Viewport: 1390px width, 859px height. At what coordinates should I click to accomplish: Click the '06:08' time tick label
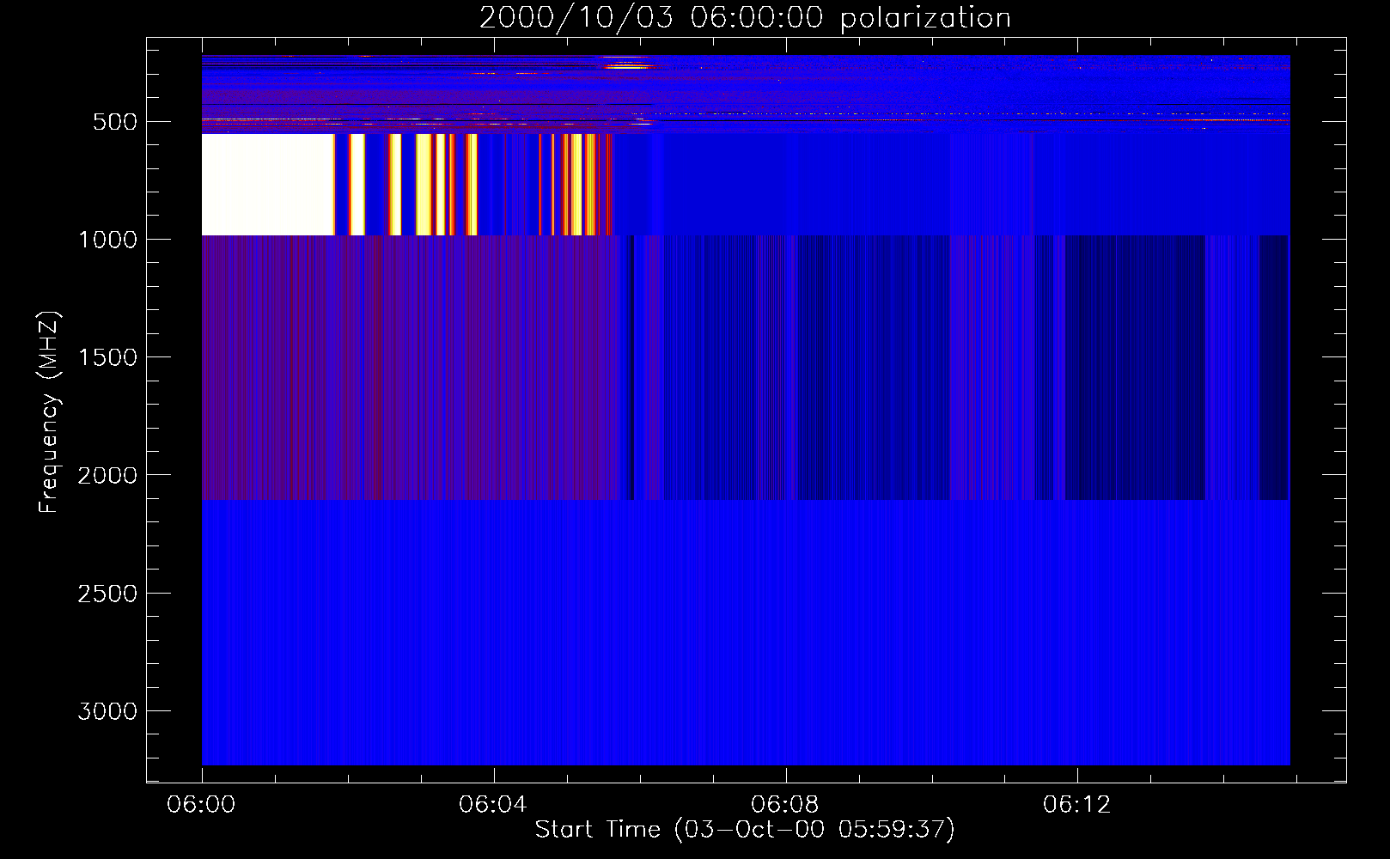coord(784,805)
